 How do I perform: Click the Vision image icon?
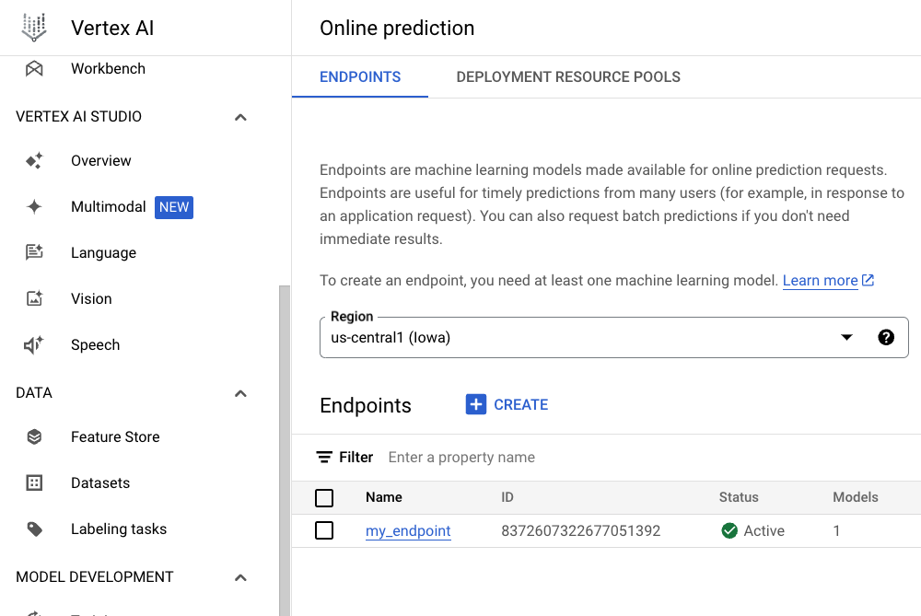[34, 298]
